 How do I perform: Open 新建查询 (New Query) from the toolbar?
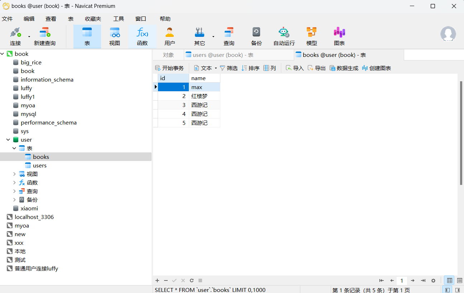coord(45,36)
